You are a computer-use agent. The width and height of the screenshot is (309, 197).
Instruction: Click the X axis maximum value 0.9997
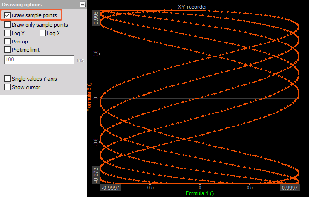point(290,188)
